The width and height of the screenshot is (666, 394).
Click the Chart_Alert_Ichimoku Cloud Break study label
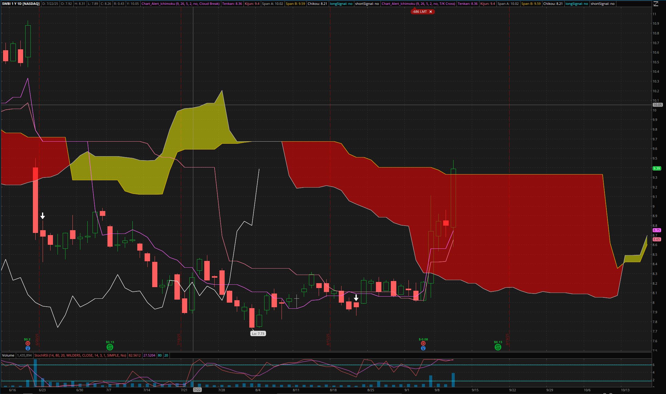point(181,4)
